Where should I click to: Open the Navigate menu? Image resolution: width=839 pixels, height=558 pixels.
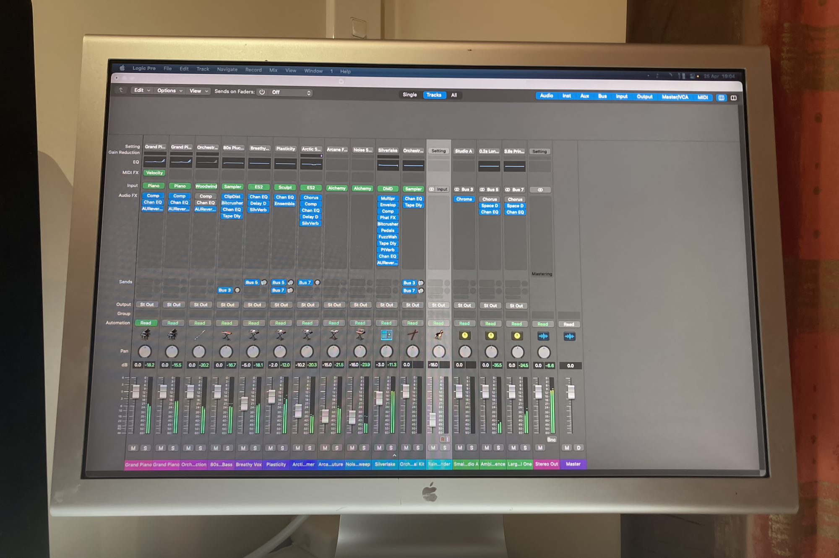(x=227, y=70)
